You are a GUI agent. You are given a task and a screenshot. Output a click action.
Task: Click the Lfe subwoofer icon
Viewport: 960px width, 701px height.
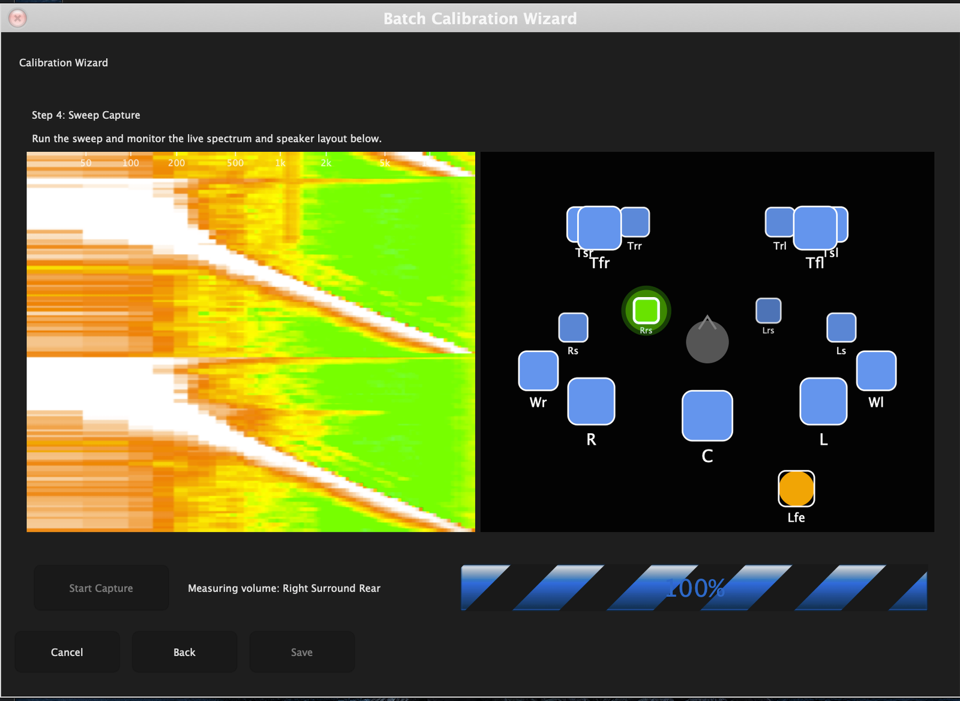point(796,489)
